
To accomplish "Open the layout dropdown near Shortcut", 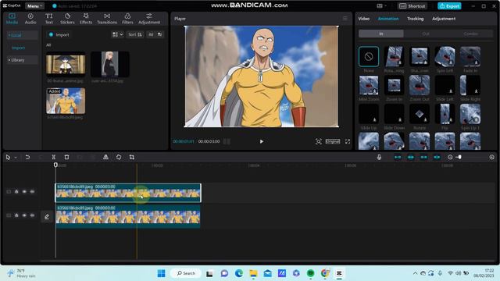I will 381,6.
